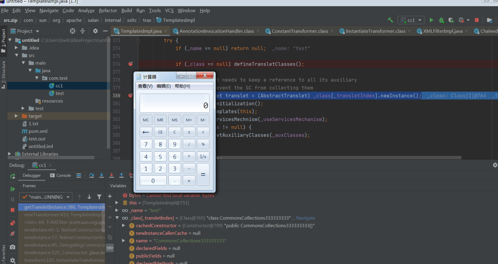Viewport: 498px width, 264px height.
Task: Collapse _class[_transletIndex] variable node
Action: point(117,218)
